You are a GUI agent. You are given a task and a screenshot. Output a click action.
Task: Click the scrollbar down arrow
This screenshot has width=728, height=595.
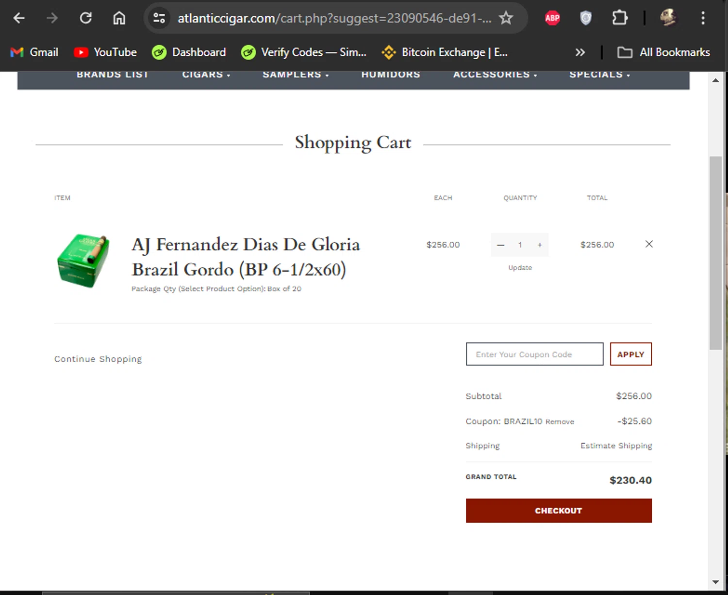(715, 582)
